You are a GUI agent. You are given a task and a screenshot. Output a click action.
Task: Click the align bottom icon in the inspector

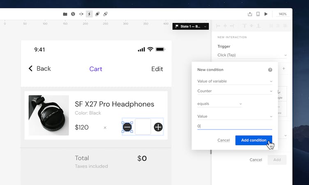tap(258, 25)
